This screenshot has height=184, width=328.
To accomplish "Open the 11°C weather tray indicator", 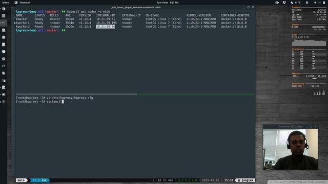I will point(295,3).
